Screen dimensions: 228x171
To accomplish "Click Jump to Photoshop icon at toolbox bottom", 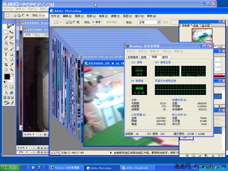I will [7, 103].
